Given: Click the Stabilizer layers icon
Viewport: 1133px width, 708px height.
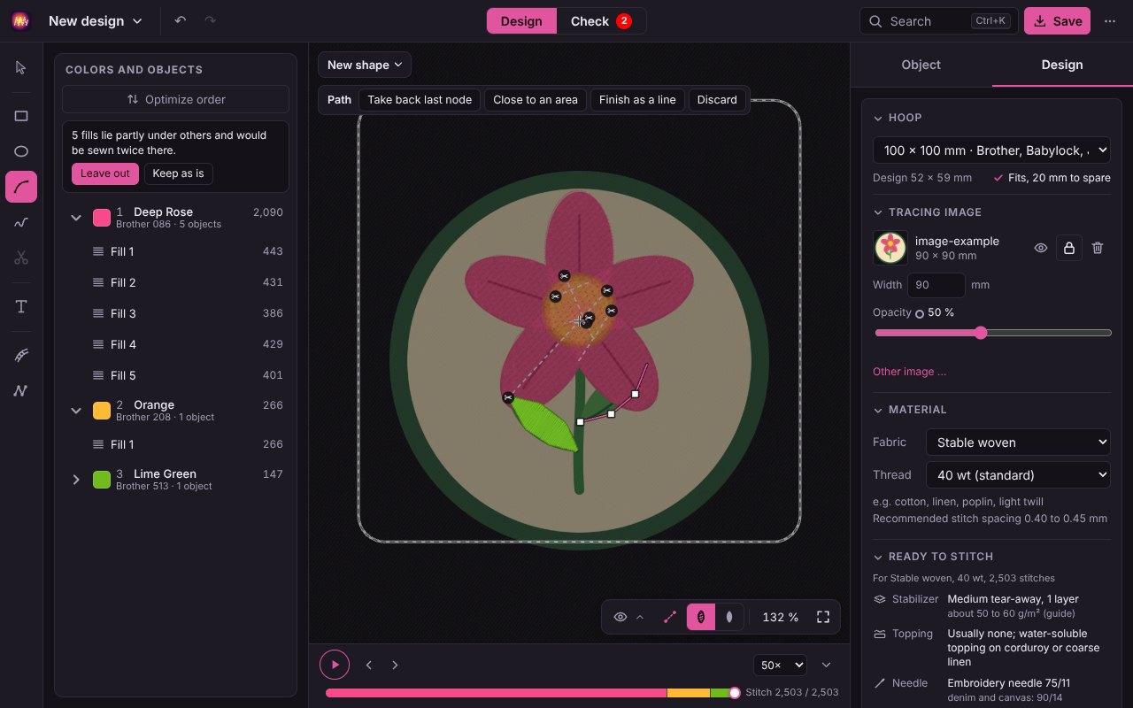Looking at the screenshot, I should click(x=880, y=599).
